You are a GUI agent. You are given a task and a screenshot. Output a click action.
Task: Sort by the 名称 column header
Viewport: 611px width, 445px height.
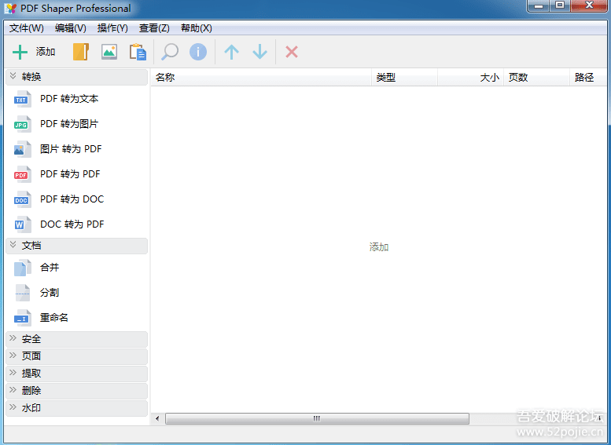tap(261, 78)
